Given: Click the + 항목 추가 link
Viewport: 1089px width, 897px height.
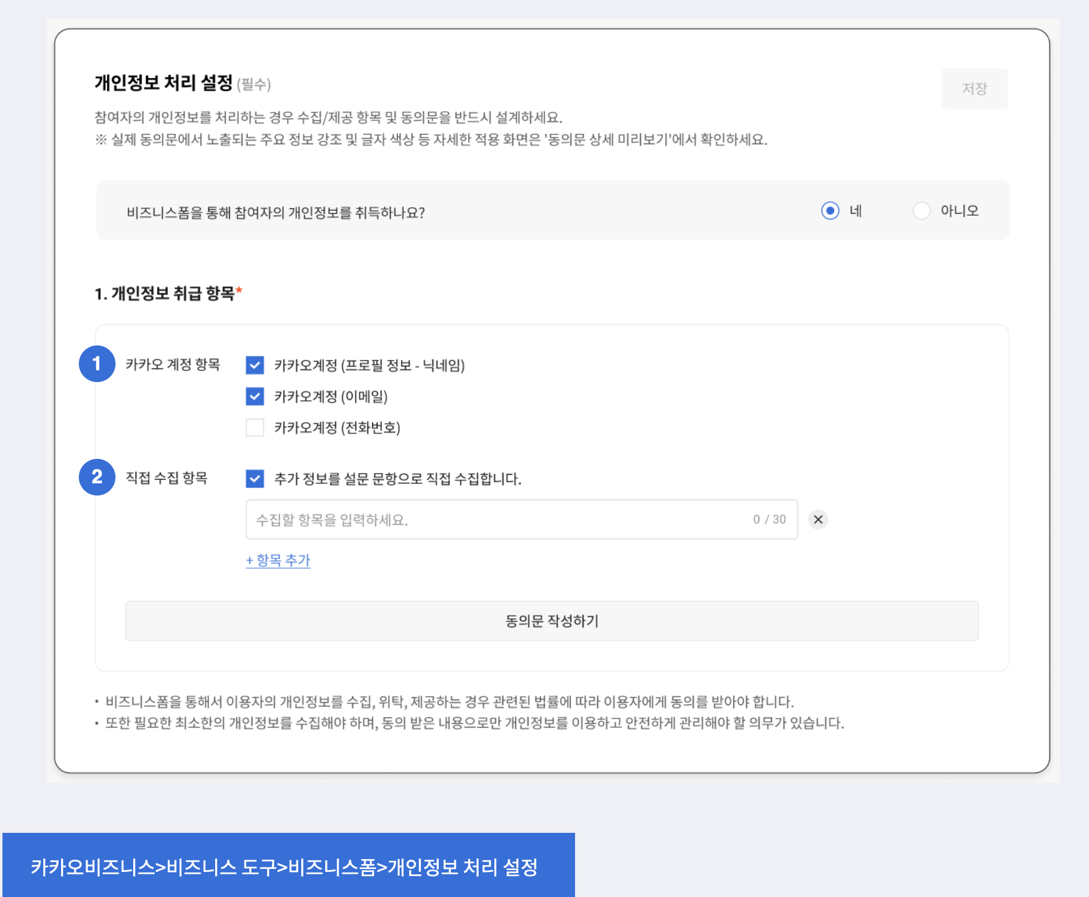Looking at the screenshot, I should [x=278, y=560].
